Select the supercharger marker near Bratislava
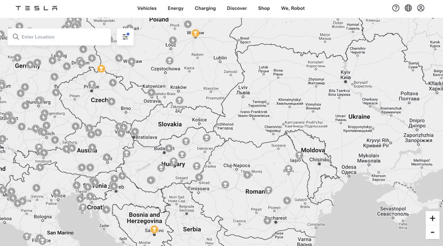 [x=135, y=132]
